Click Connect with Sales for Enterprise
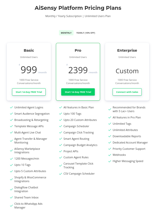Image resolution: width=157 pixels, height=214 pixels. [x=127, y=92]
